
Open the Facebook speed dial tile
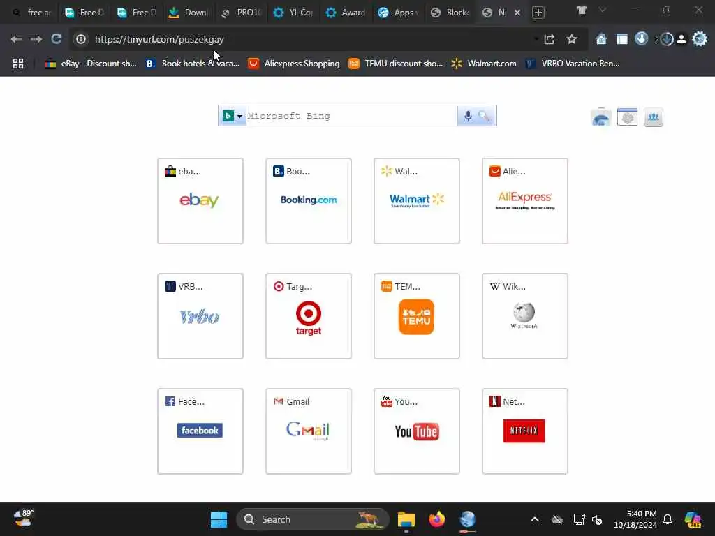[x=200, y=431]
